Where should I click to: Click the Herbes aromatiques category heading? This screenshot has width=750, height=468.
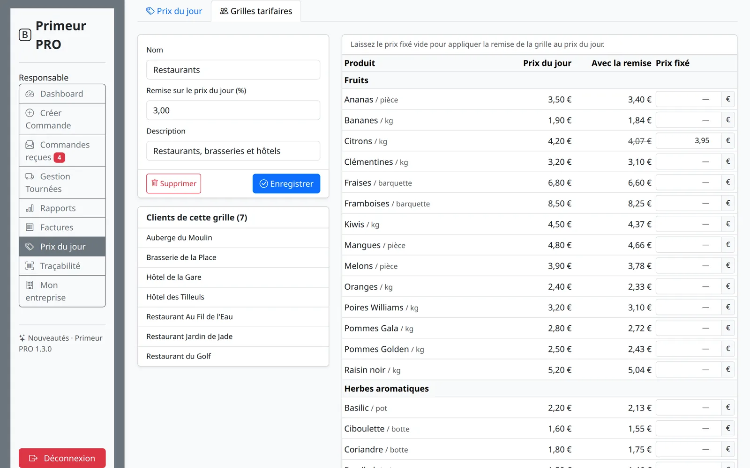pyautogui.click(x=386, y=388)
